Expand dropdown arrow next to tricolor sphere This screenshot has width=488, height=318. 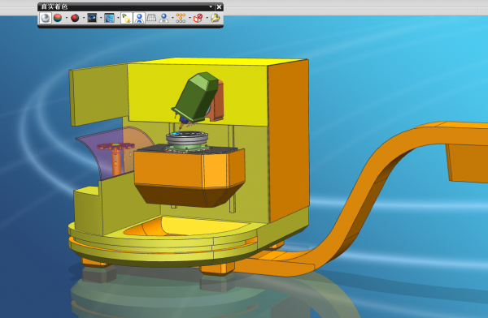(67, 18)
